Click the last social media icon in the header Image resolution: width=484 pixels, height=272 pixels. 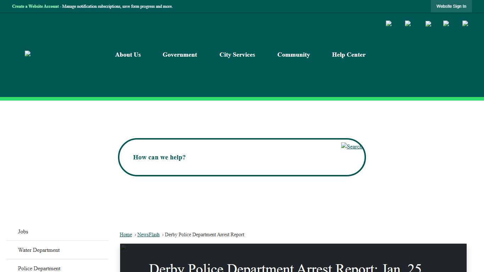(465, 23)
